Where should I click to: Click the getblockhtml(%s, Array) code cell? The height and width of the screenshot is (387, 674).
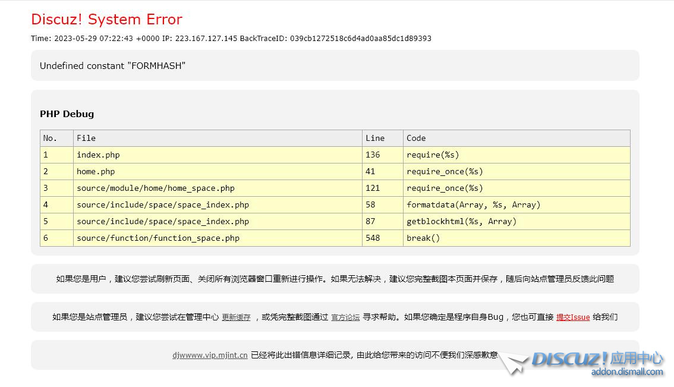coord(461,221)
